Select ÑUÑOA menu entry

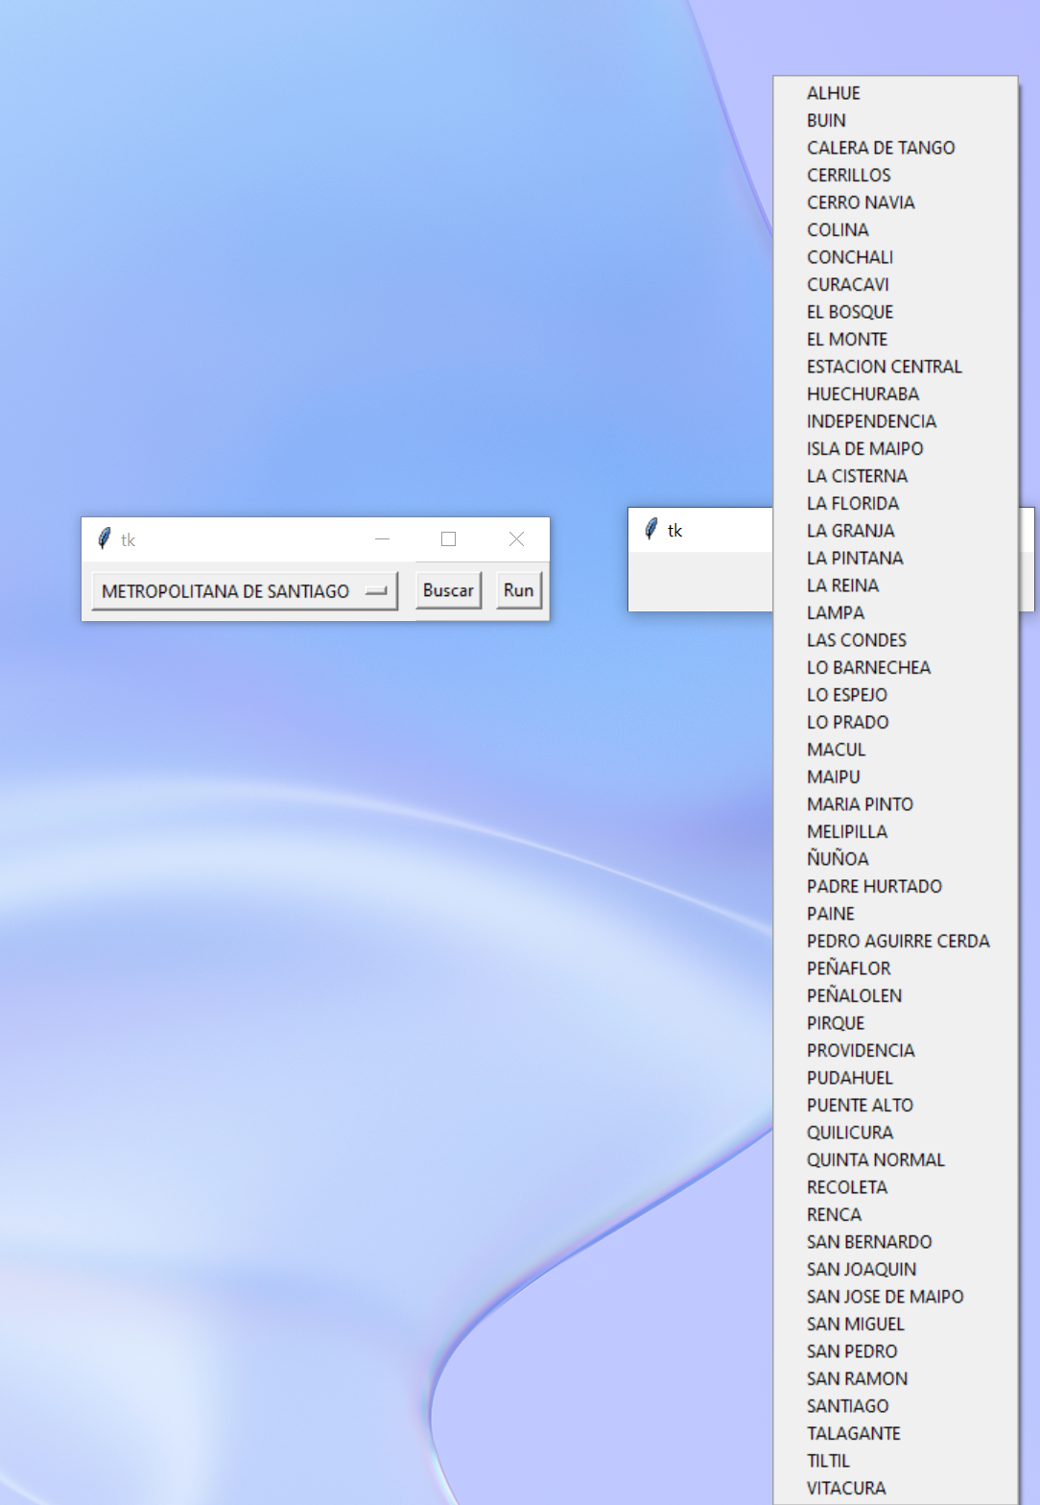[x=895, y=859]
